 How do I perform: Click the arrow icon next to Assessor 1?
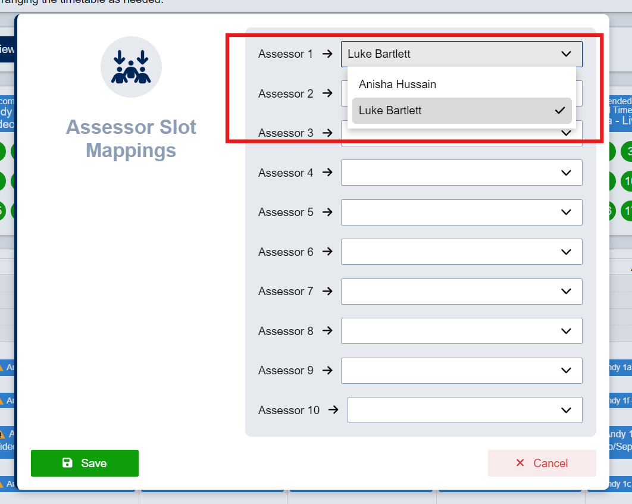[x=327, y=54]
